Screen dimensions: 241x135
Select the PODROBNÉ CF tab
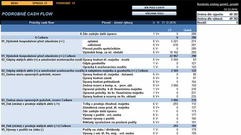point(66,3)
